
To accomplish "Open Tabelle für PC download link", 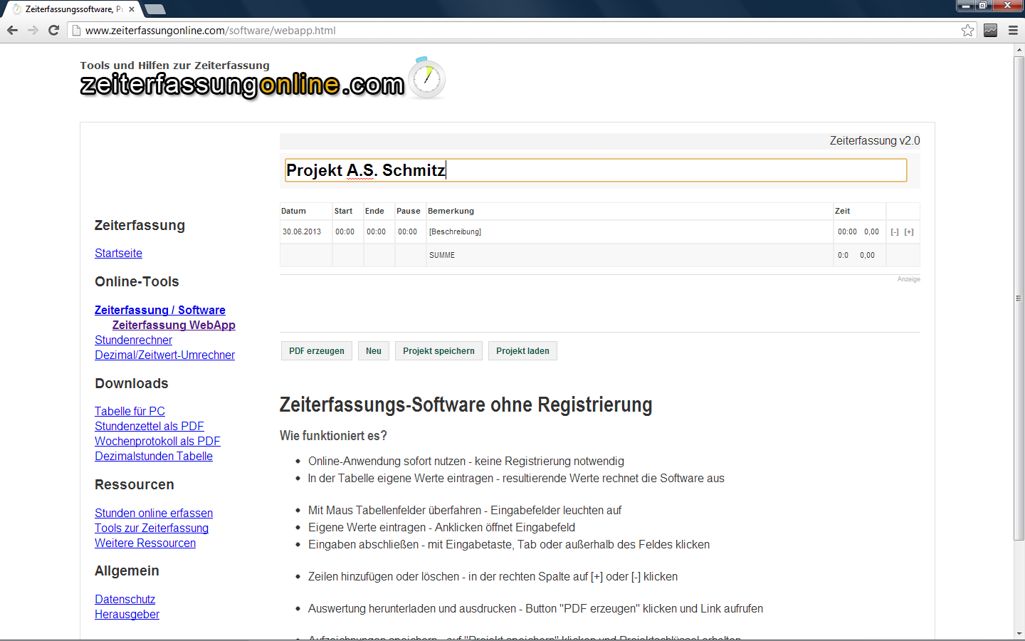I will coord(130,411).
